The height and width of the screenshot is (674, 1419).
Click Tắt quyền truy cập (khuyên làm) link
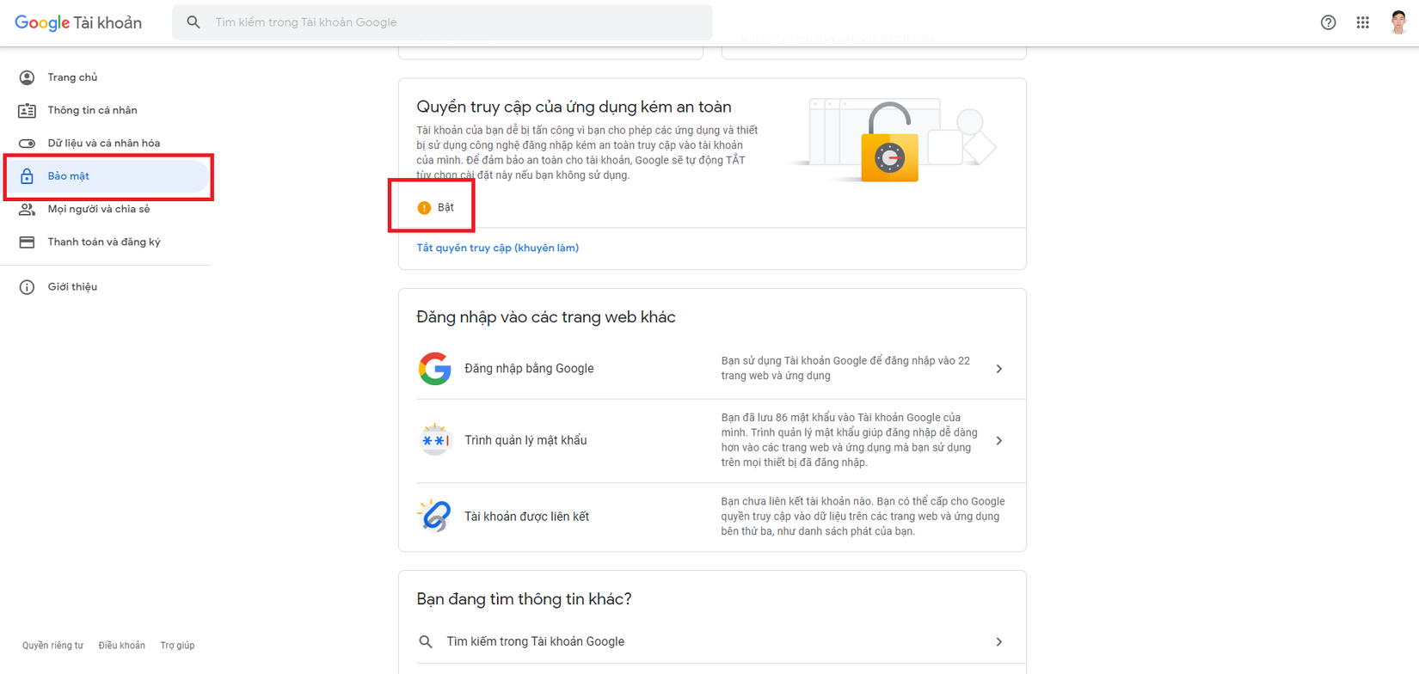[x=497, y=248]
